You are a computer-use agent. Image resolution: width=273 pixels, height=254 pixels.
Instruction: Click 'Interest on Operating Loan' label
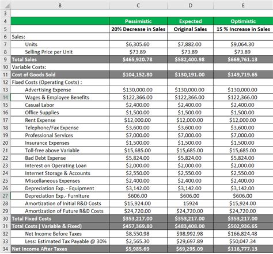click(56, 166)
